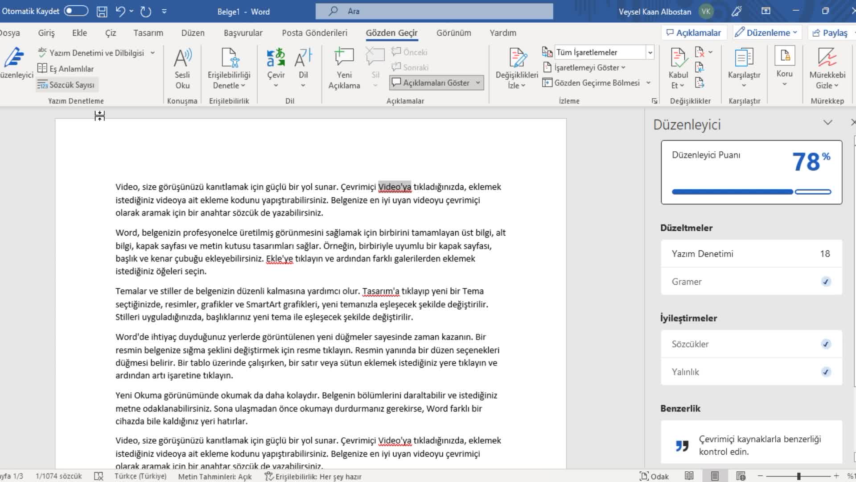Click the previous change icon
856x482 pixels.
point(700,67)
